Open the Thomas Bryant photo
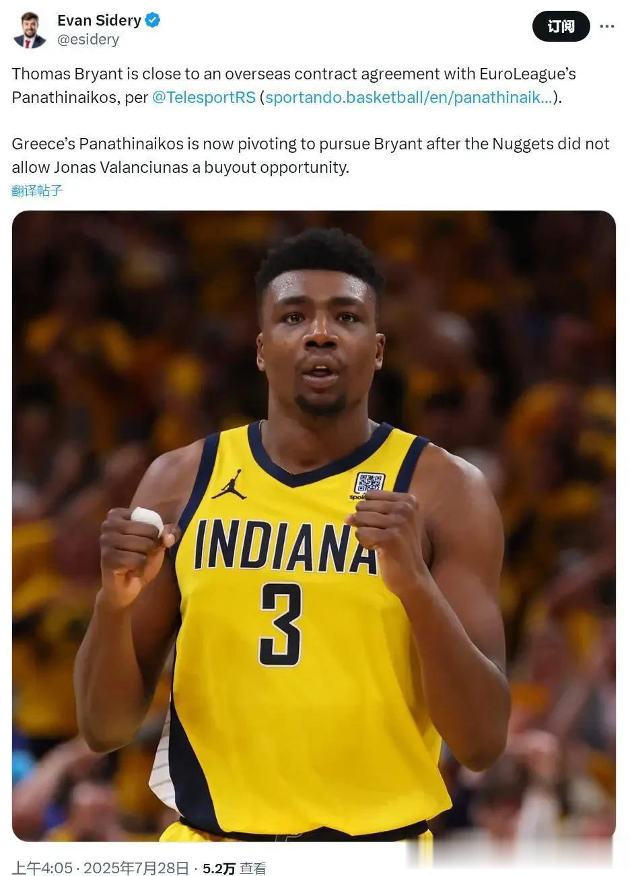 tap(314, 525)
